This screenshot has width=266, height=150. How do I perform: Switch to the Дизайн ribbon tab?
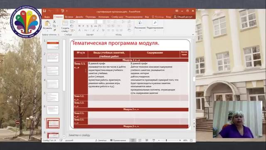pyautogui.click(x=79, y=17)
